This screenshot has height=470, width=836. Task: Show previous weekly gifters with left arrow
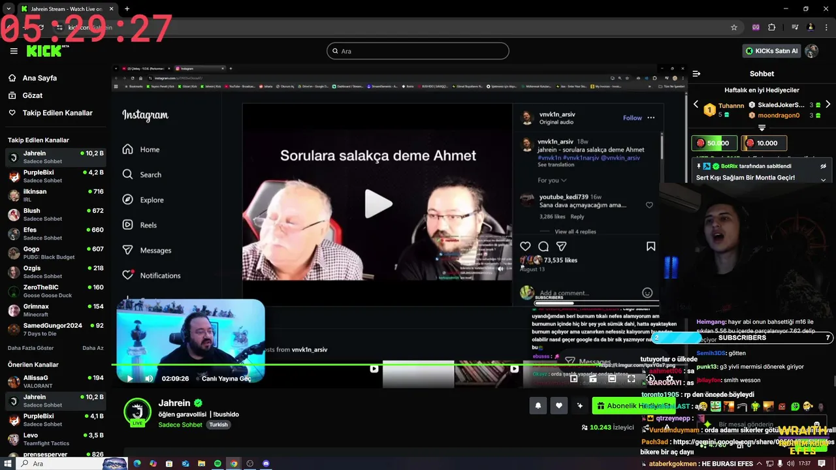(x=696, y=104)
